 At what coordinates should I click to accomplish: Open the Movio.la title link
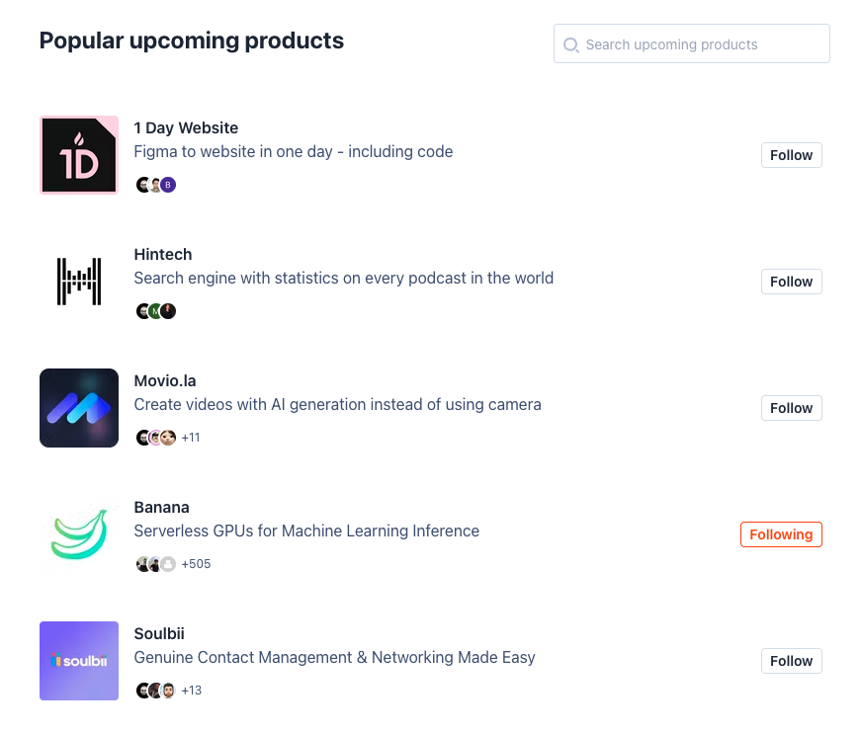pos(165,380)
